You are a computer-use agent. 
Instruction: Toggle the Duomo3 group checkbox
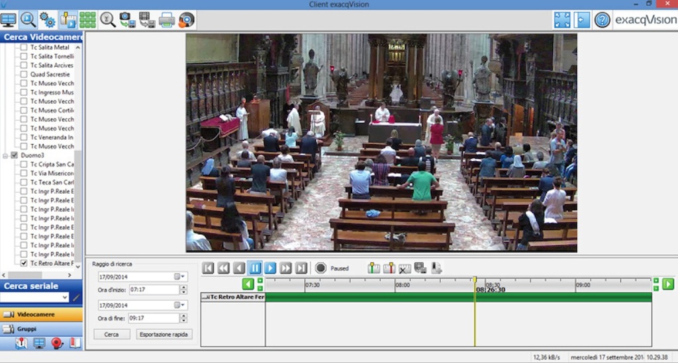click(x=14, y=155)
